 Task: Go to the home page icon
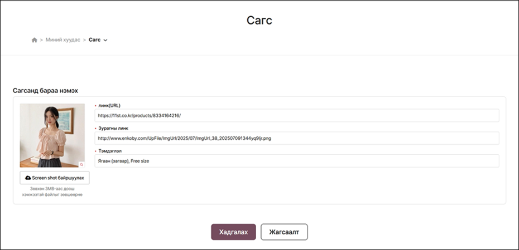[35, 40]
